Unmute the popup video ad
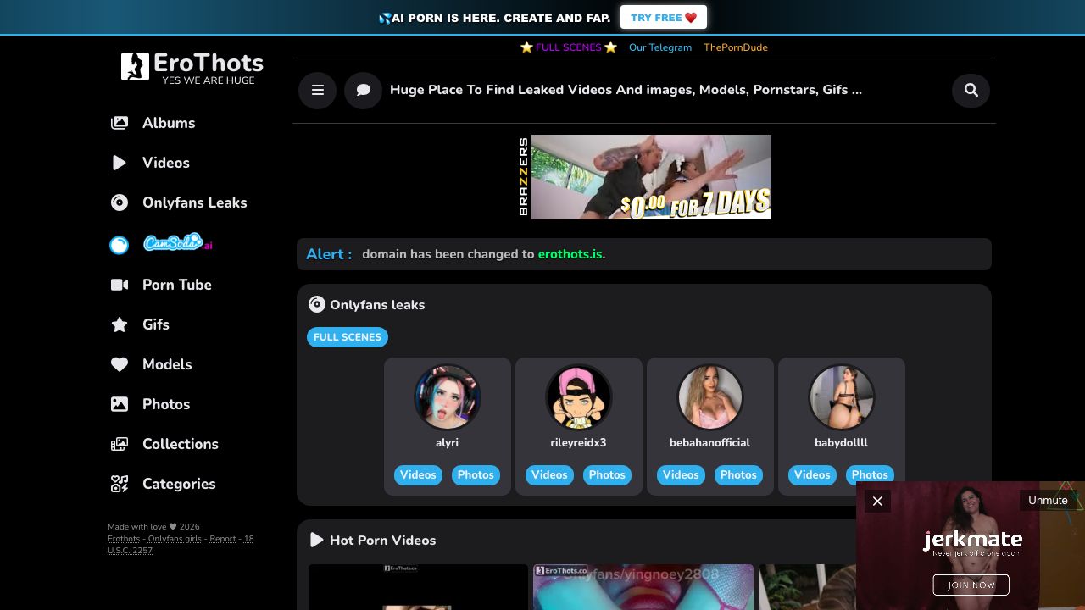Screen dimensions: 1085x610 tap(1048, 500)
